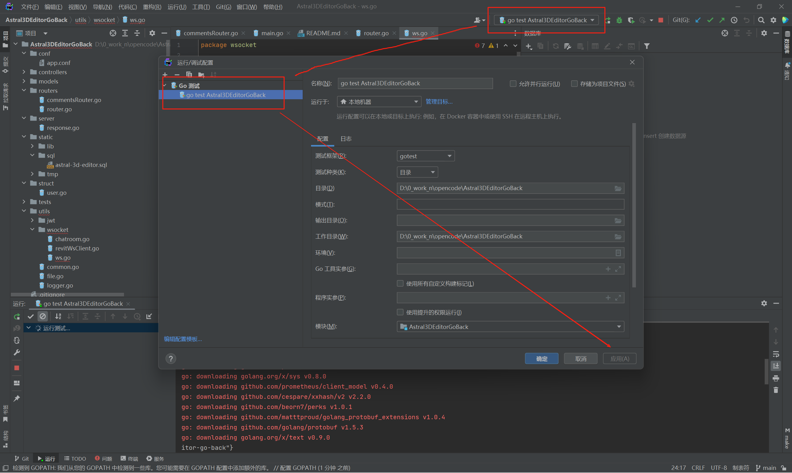Click 编辑配置模板... link
The width and height of the screenshot is (792, 473).
[183, 339]
